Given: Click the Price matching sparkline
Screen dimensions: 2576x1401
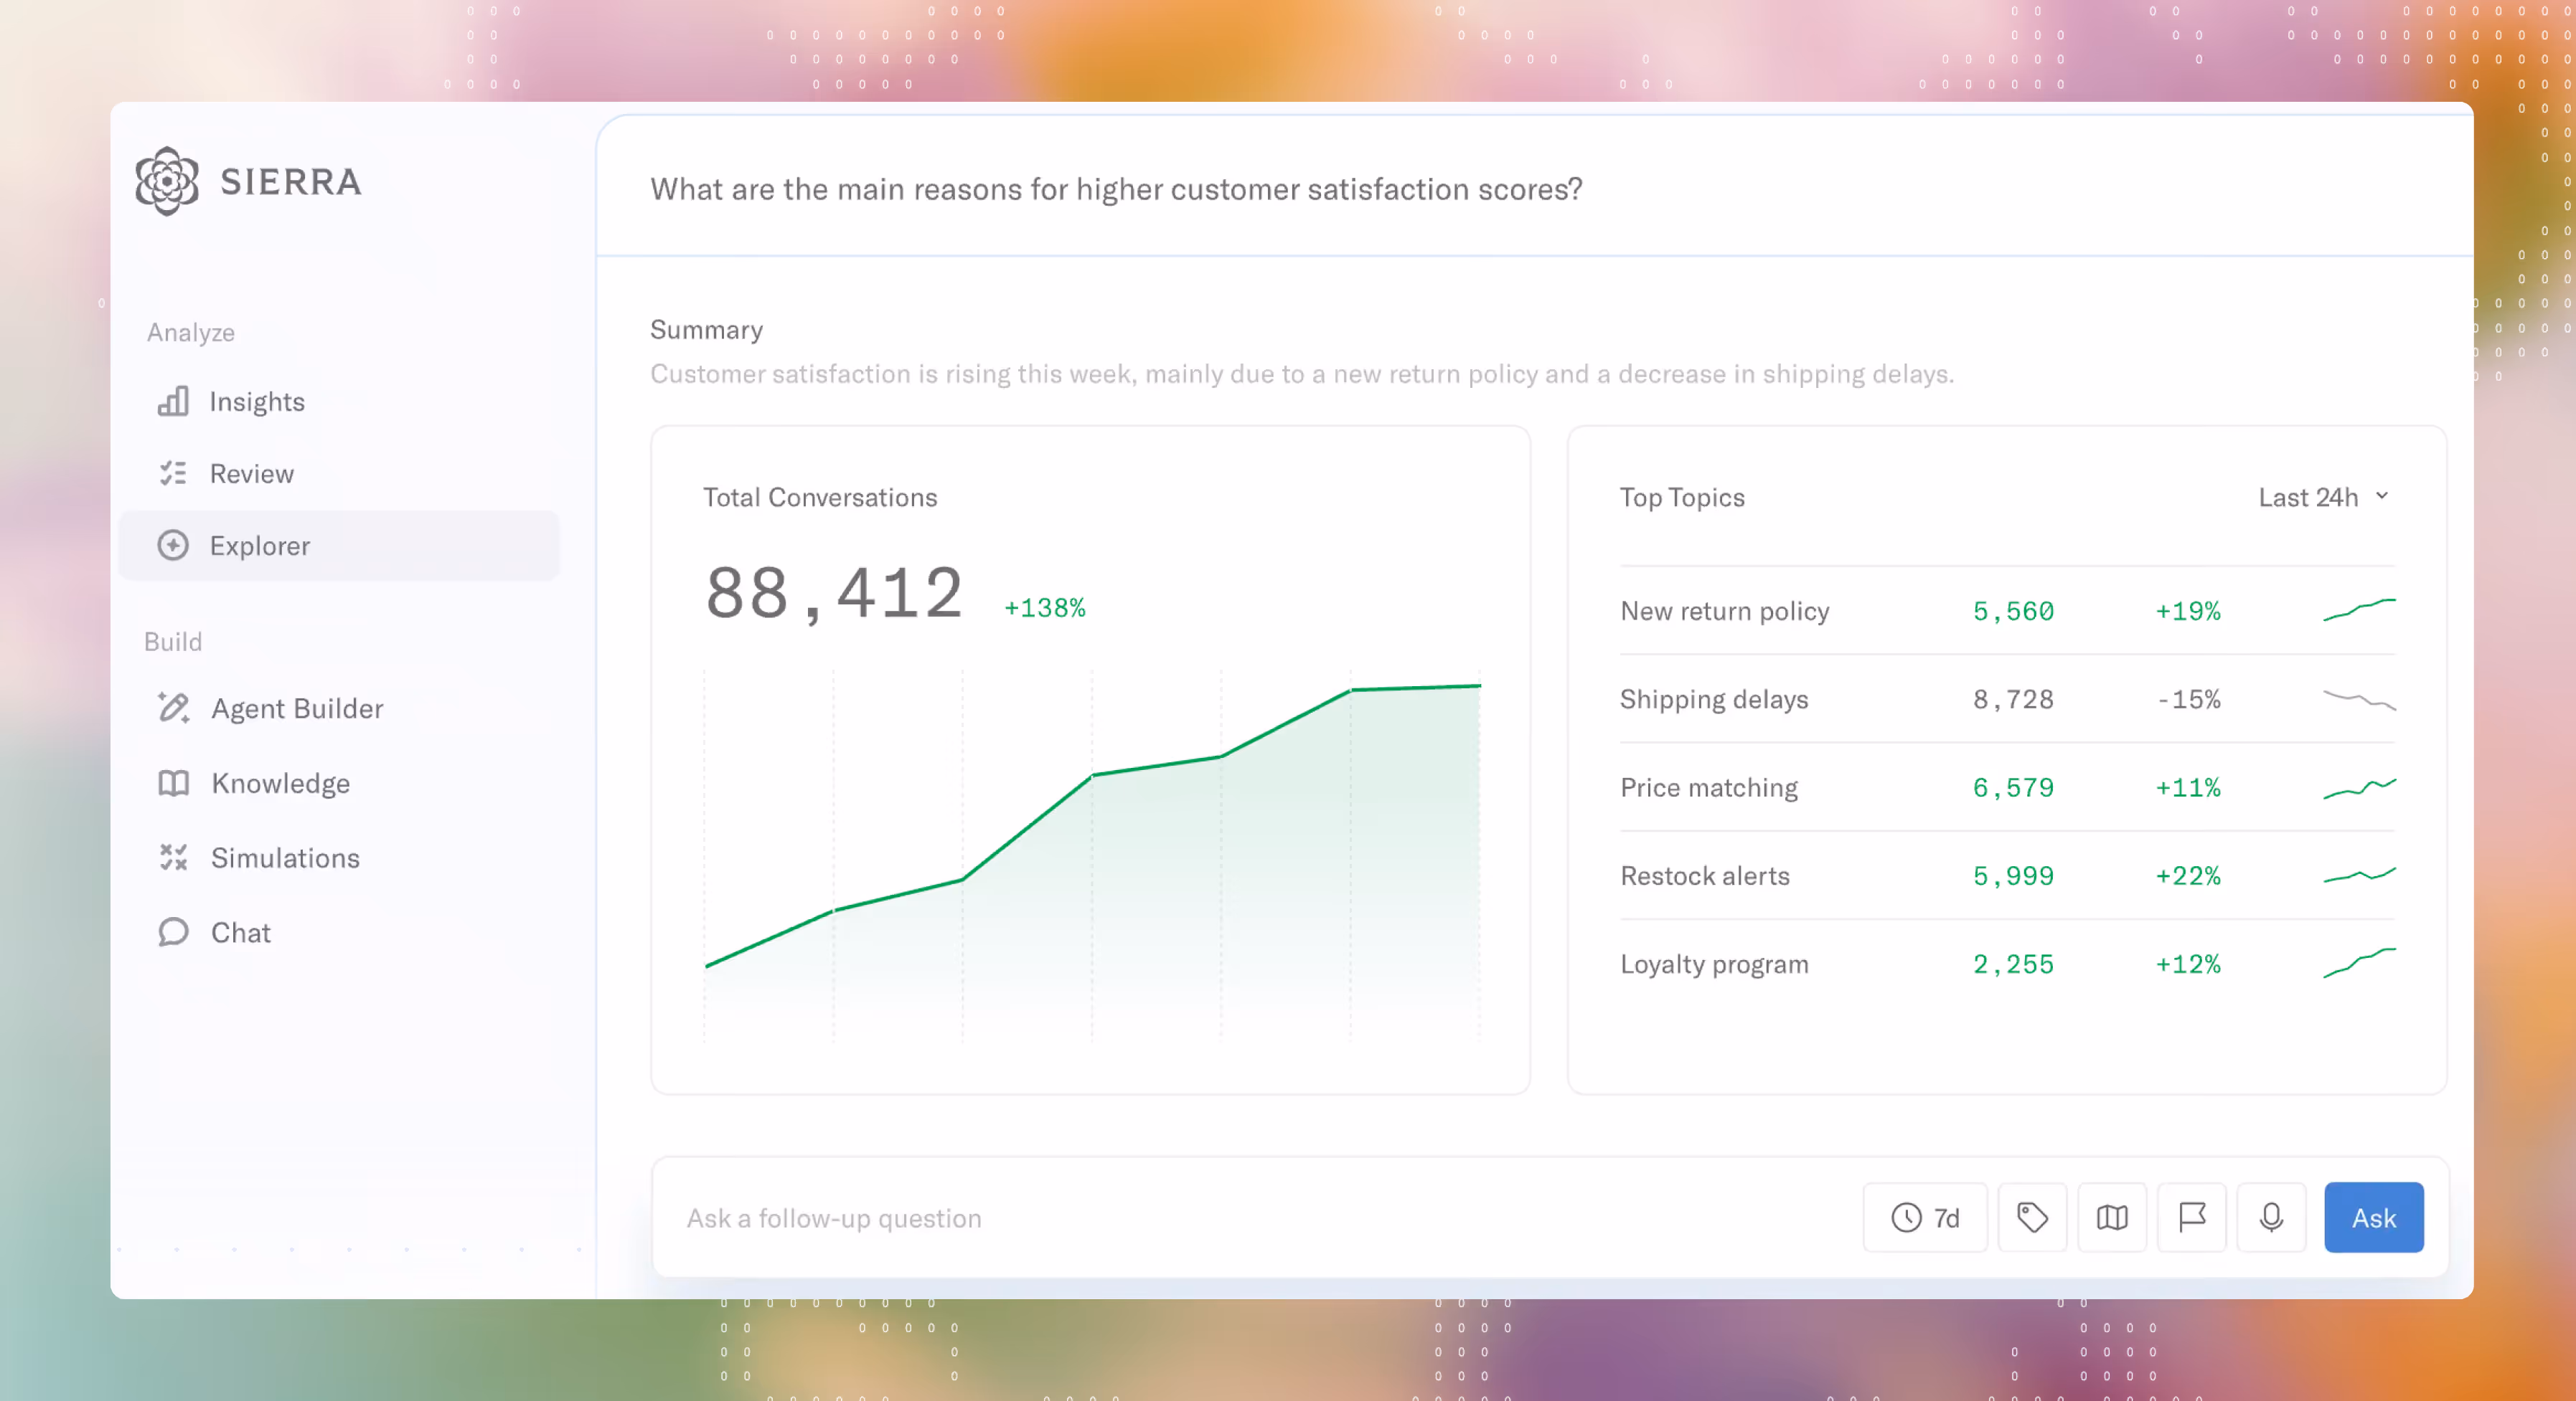Looking at the screenshot, I should [x=2359, y=789].
